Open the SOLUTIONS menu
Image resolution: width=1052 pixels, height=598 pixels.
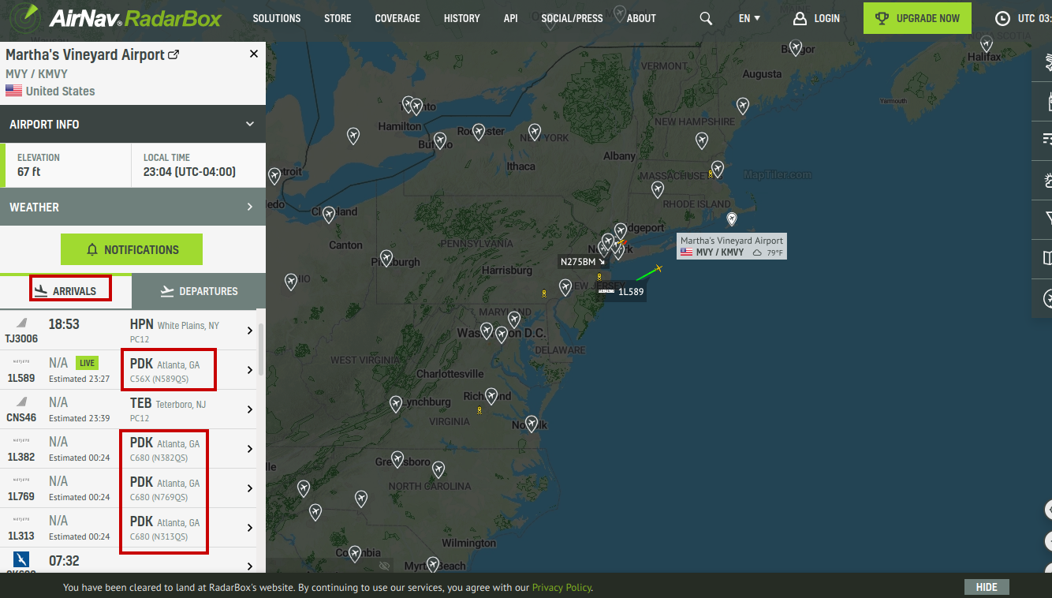(x=277, y=18)
